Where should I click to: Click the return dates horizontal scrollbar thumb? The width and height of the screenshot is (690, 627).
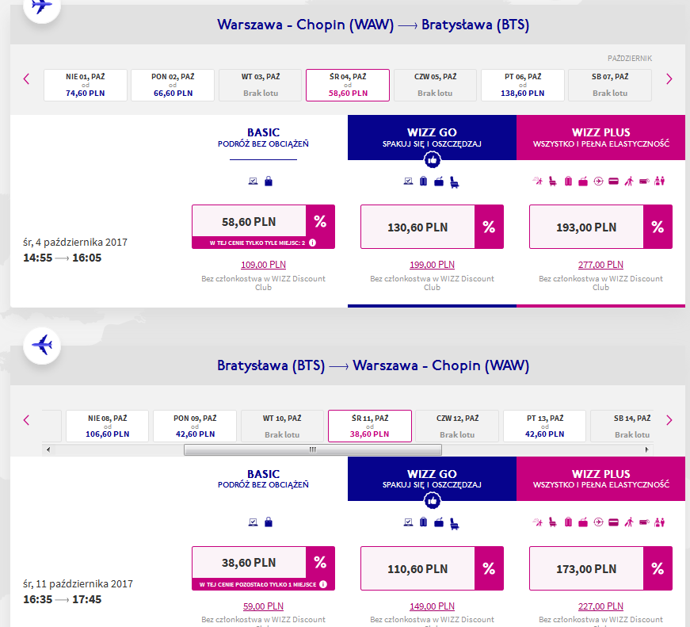(313, 449)
